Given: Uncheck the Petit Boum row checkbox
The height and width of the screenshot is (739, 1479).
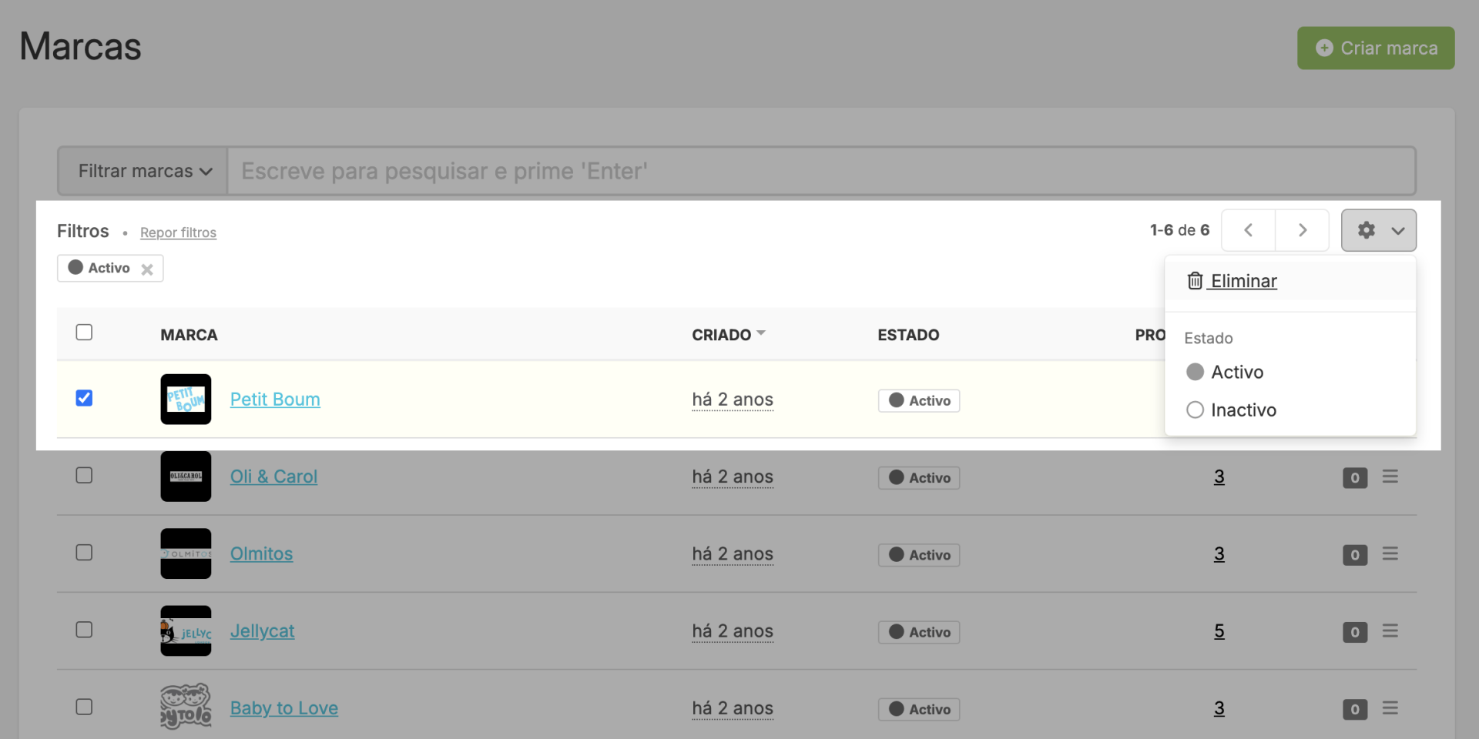Looking at the screenshot, I should (85, 398).
